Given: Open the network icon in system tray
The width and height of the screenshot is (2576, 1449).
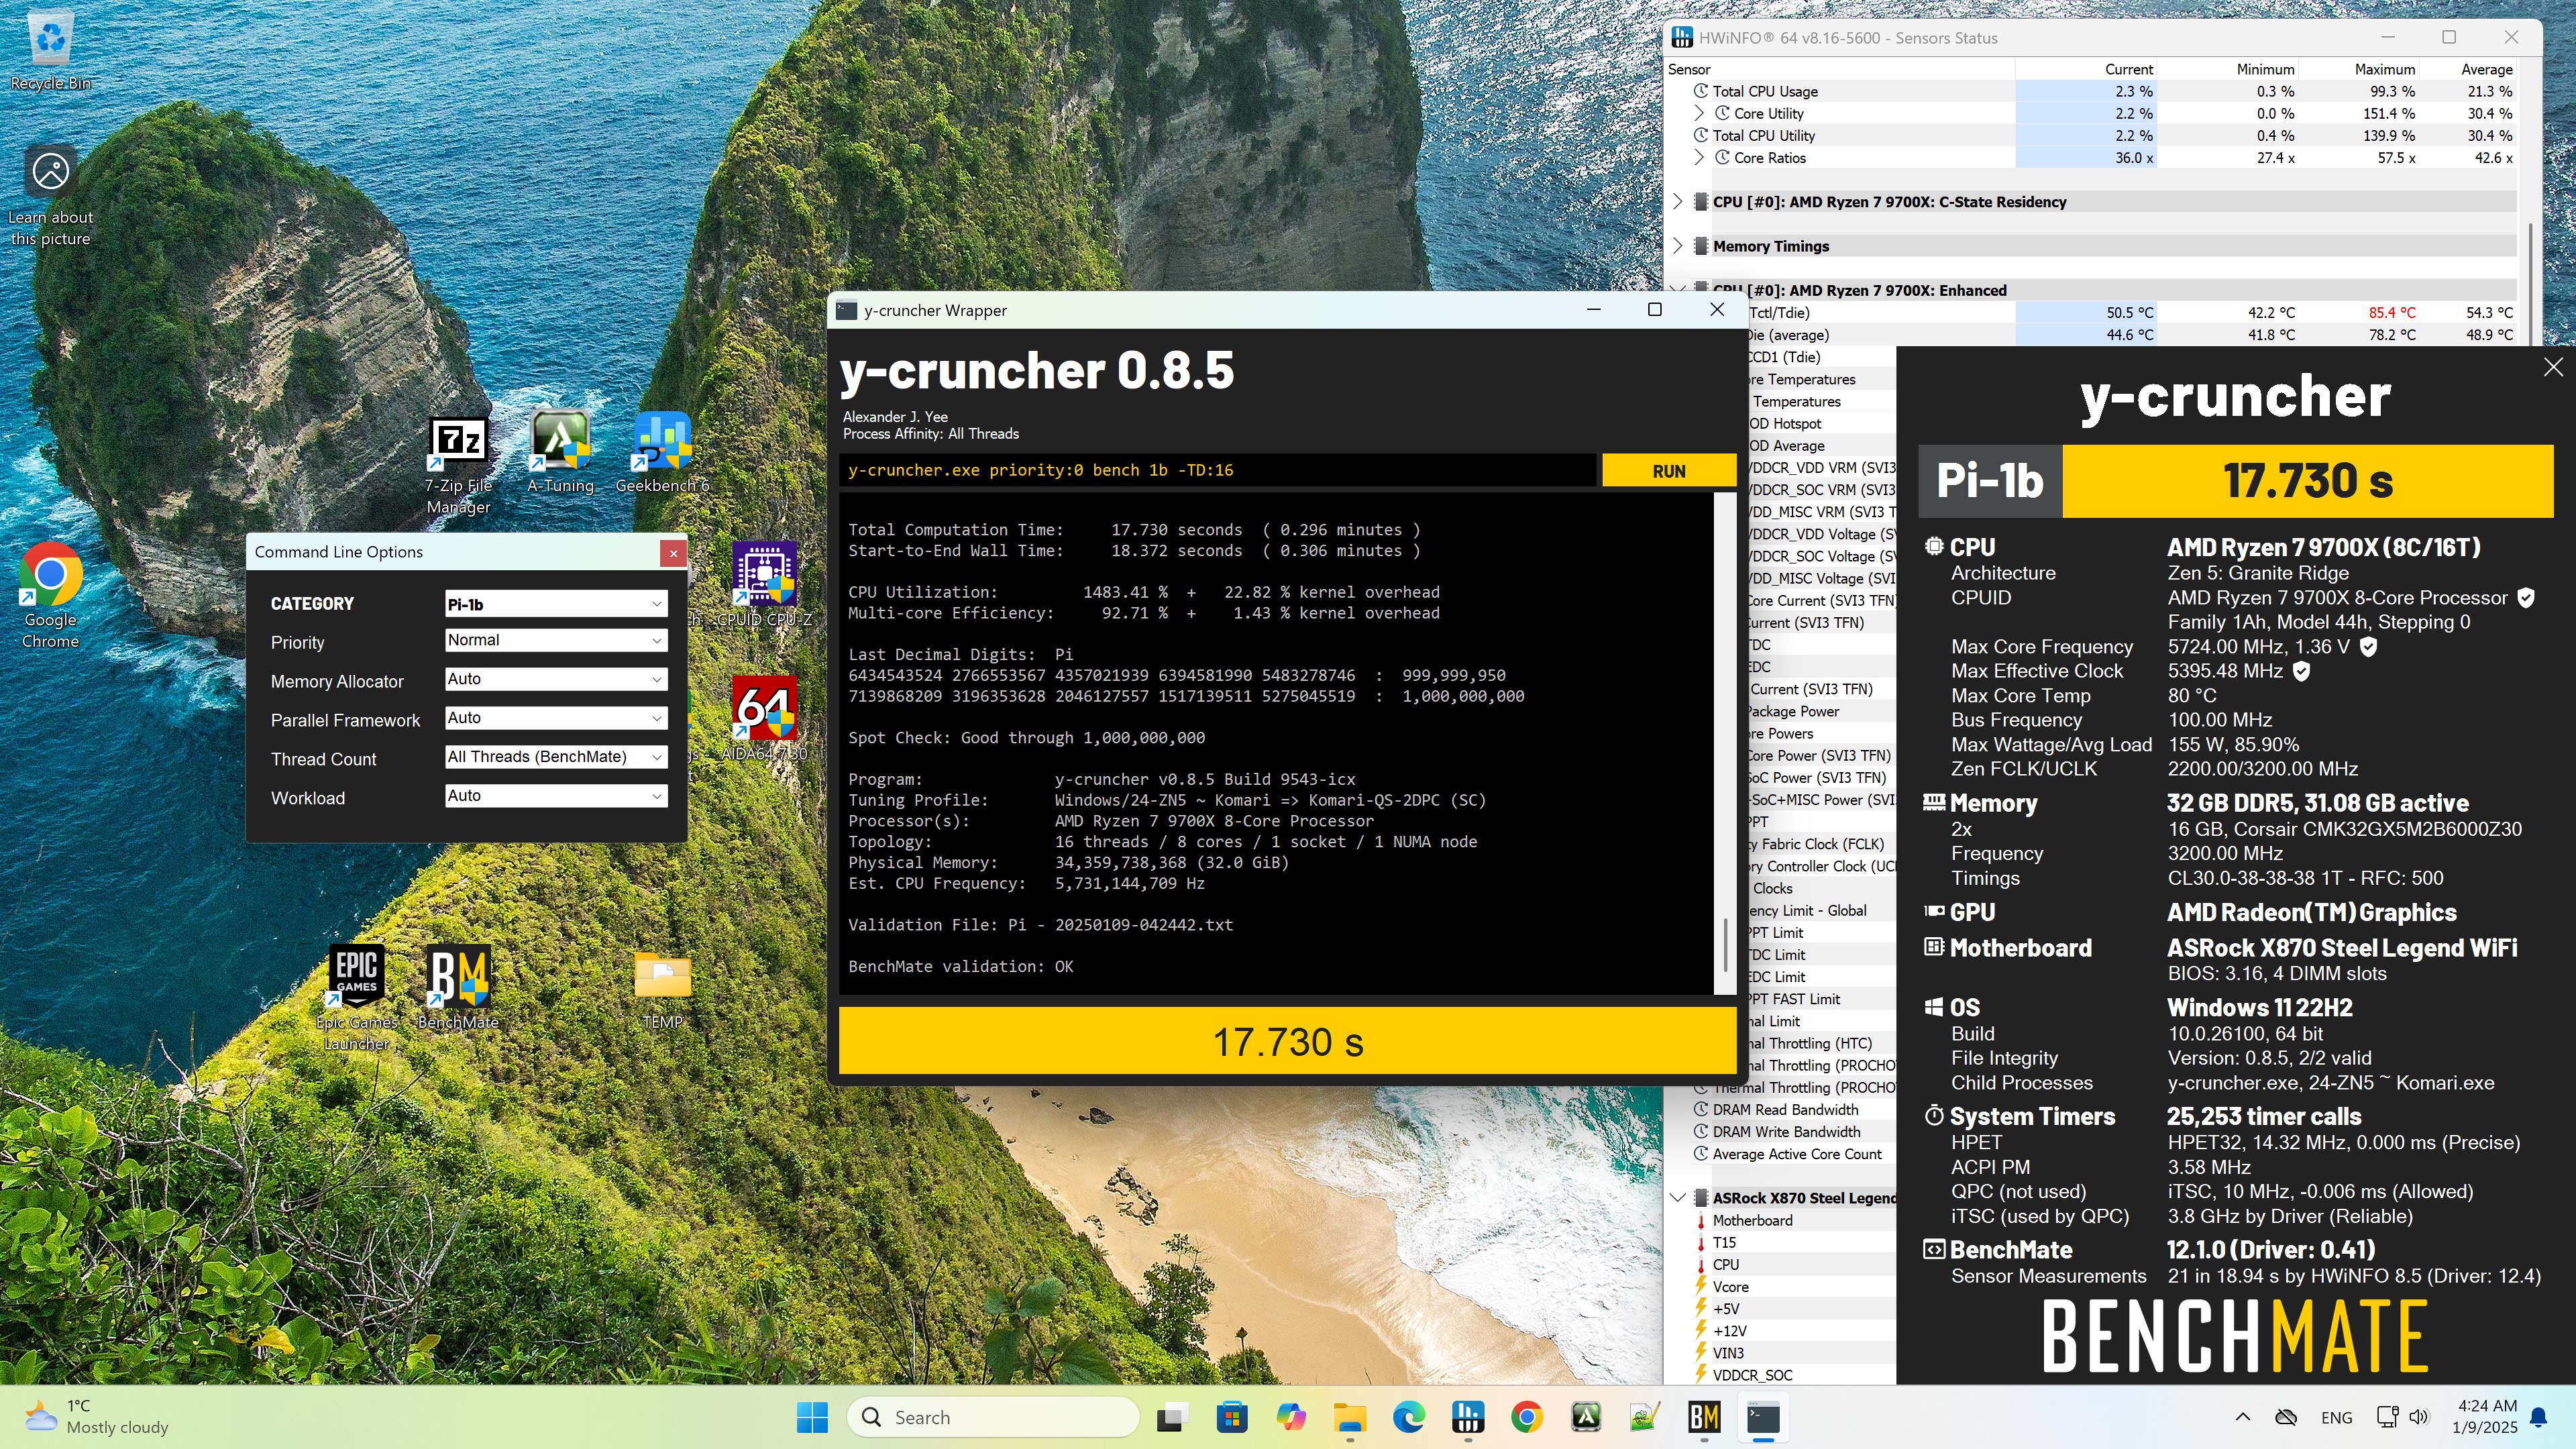Looking at the screenshot, I should click(2386, 1417).
